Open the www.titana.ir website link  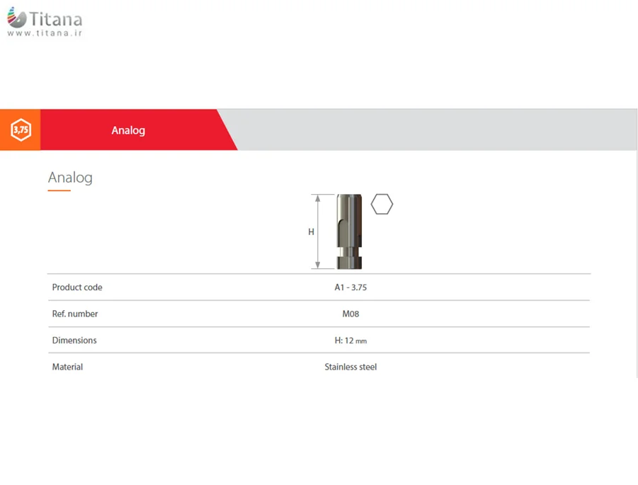click(45, 33)
